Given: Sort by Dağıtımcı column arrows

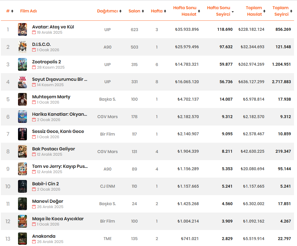Looking at the screenshot, I should 120,11.
